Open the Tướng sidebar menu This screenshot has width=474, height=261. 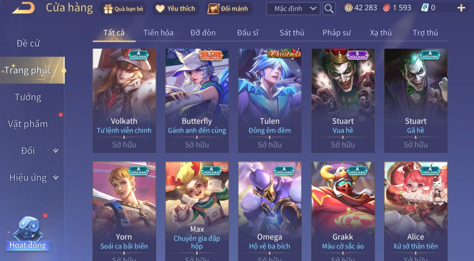pos(28,97)
